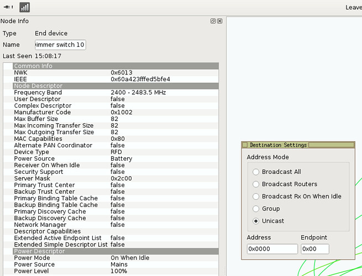
Task: Click the Leave button at top right
Action: (354, 7)
